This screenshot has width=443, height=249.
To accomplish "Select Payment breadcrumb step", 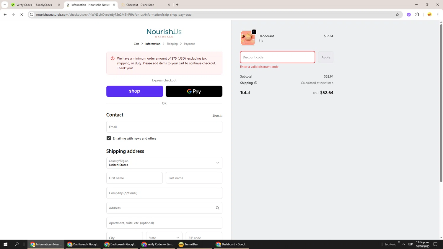I will point(189,44).
